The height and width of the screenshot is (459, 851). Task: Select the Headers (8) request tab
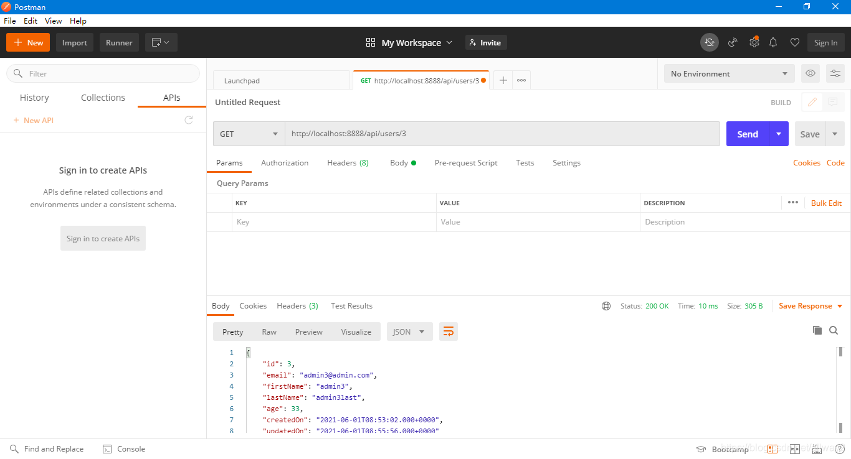[x=348, y=163]
